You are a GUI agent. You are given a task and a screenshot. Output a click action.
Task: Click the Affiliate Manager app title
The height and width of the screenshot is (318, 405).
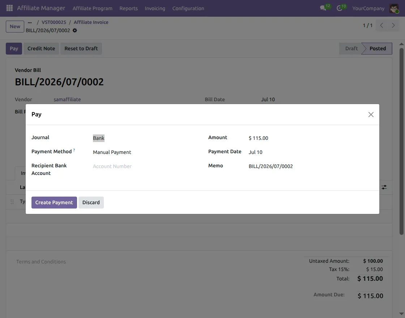[41, 8]
